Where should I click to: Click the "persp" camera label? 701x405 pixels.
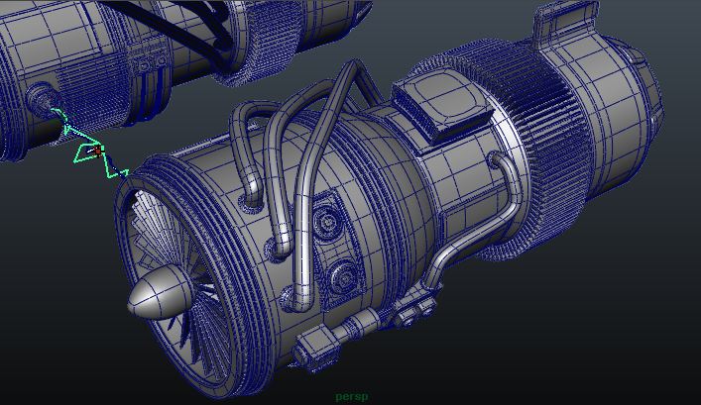click(352, 396)
